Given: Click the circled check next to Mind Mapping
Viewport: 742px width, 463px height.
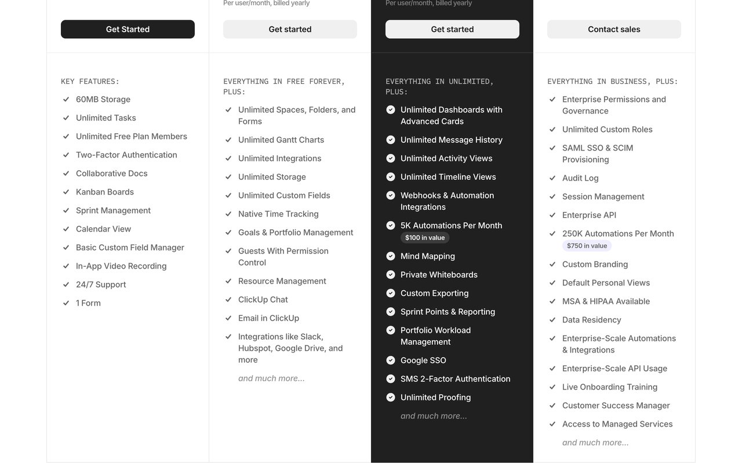Looking at the screenshot, I should point(391,256).
